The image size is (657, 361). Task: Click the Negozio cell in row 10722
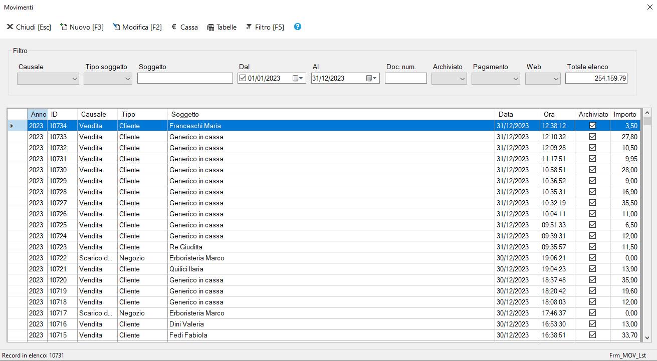pos(143,258)
